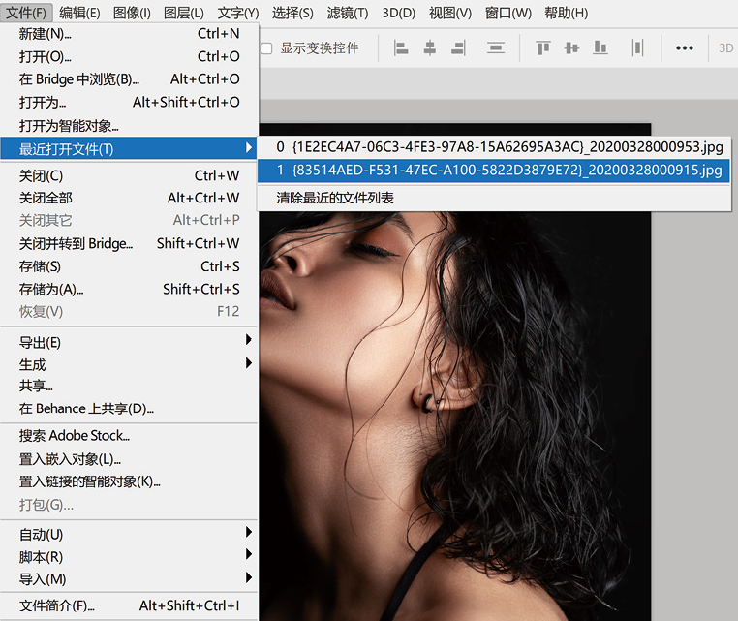Image resolution: width=738 pixels, height=621 pixels.
Task: Select 在 Behance 上共享(D)... entry
Action: pyautogui.click(x=129, y=408)
